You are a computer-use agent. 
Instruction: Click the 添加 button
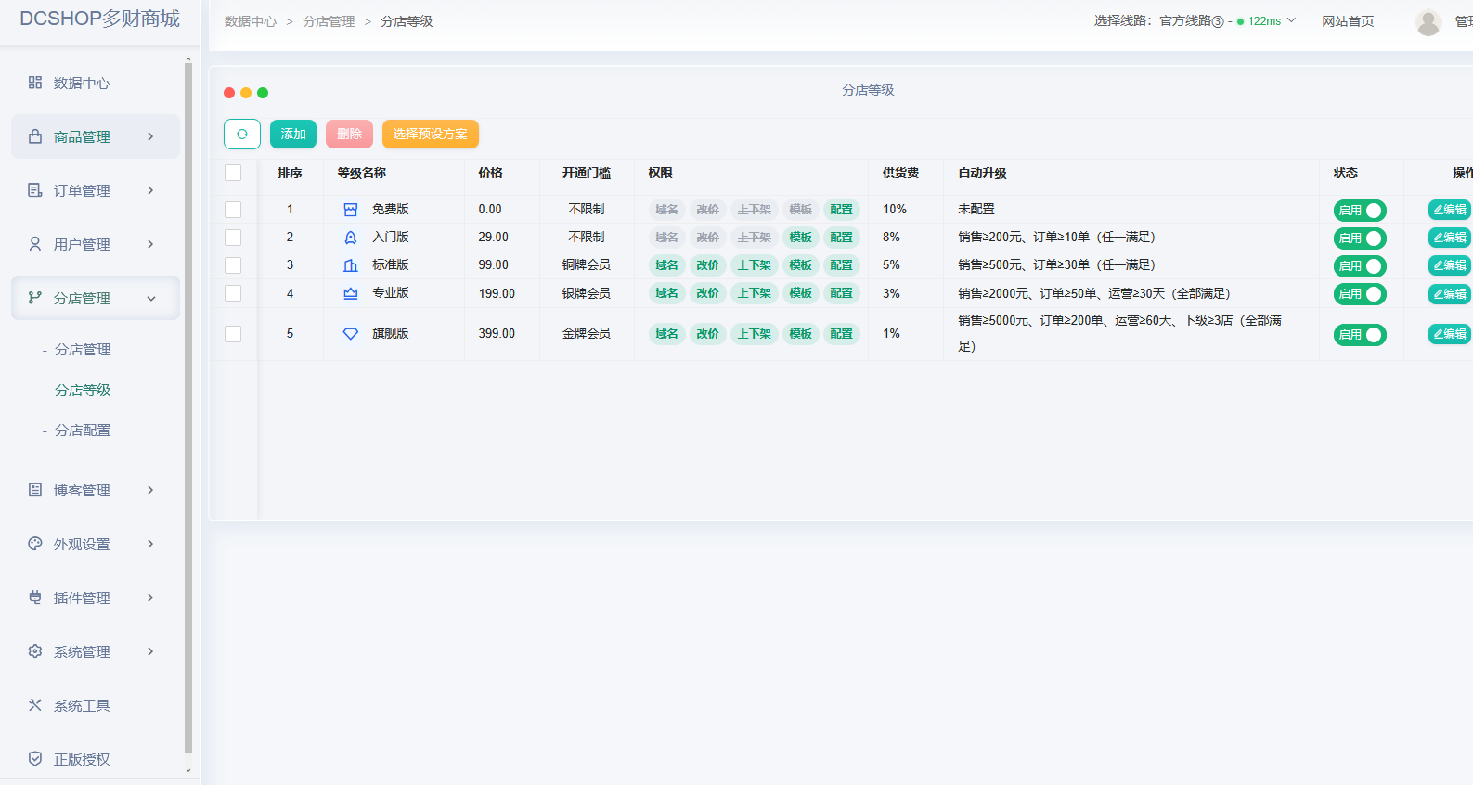tap(293, 135)
